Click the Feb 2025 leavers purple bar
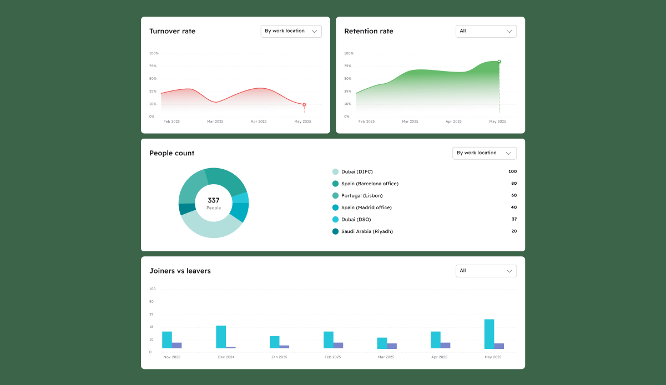The image size is (666, 385). coord(338,346)
